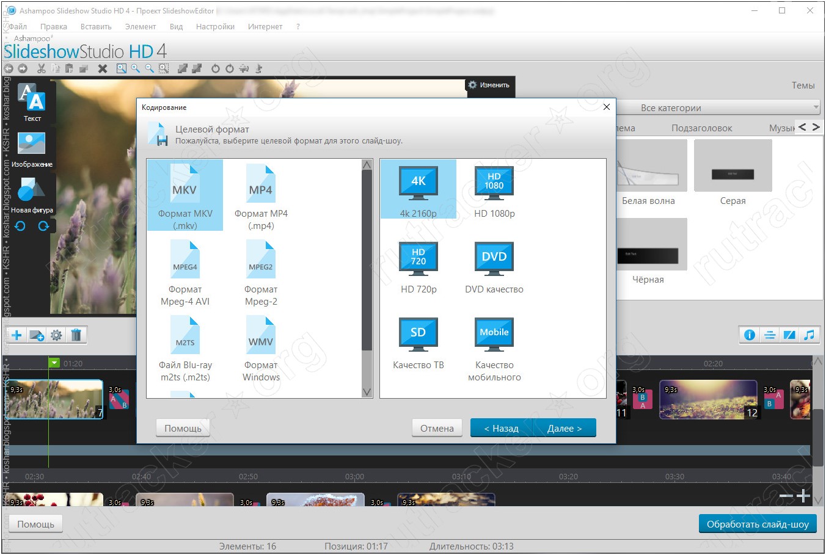This screenshot has width=826, height=555.
Task: Click the paste clipboard icon
Action: coord(69,68)
